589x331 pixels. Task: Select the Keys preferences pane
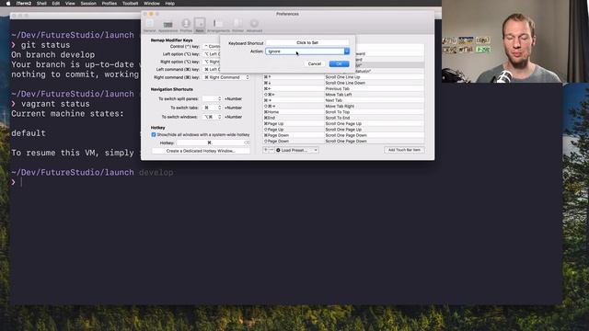[x=200, y=26]
